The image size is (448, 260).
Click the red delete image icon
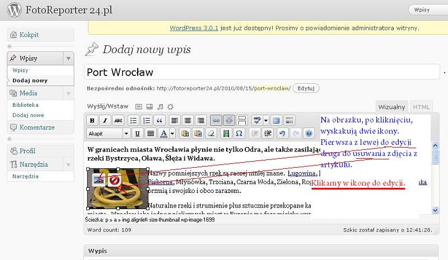point(114,180)
